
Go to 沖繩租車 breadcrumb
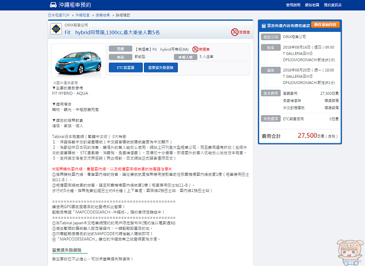[x=82, y=15]
